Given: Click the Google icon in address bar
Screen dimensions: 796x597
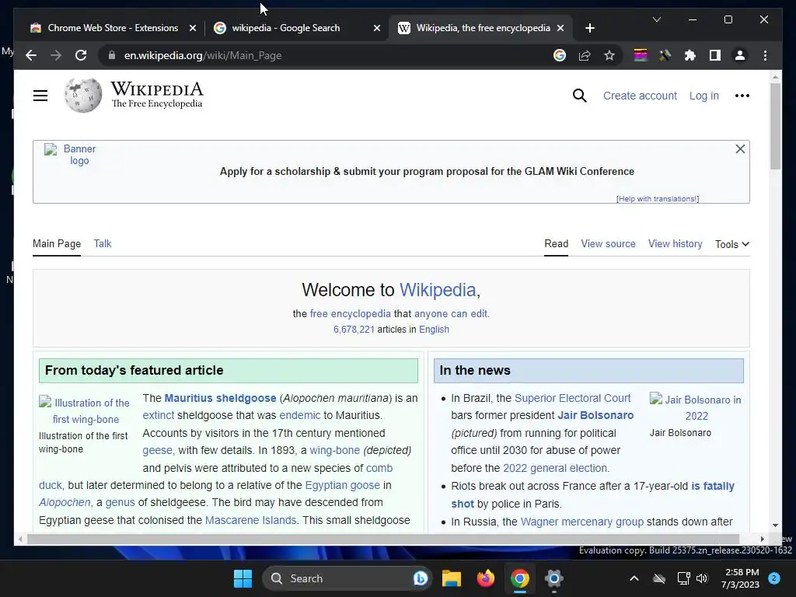Looking at the screenshot, I should (x=560, y=55).
